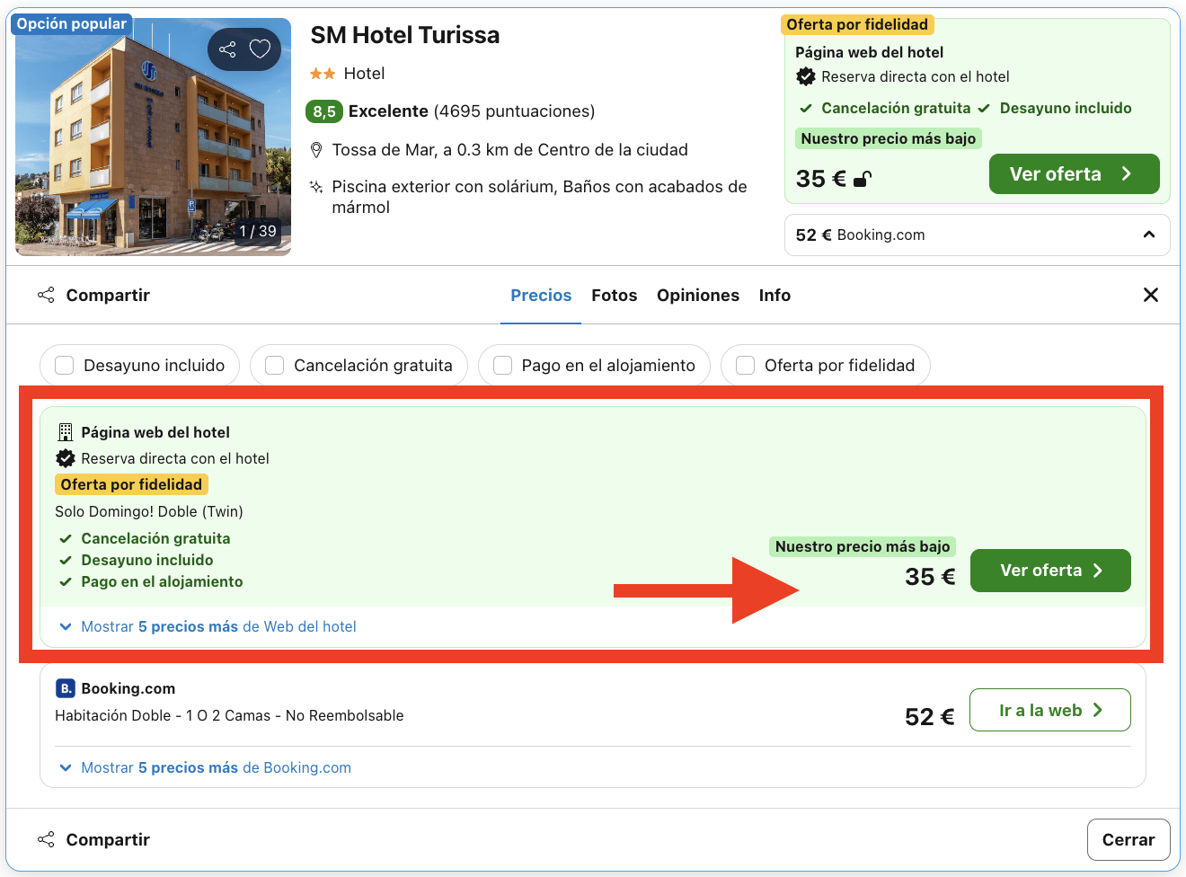Click Habitación Doble - No Reembolsable text

point(229,715)
